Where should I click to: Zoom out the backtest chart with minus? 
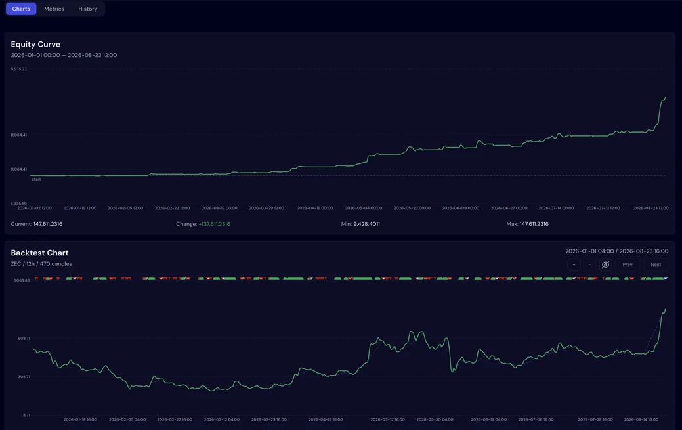point(589,265)
